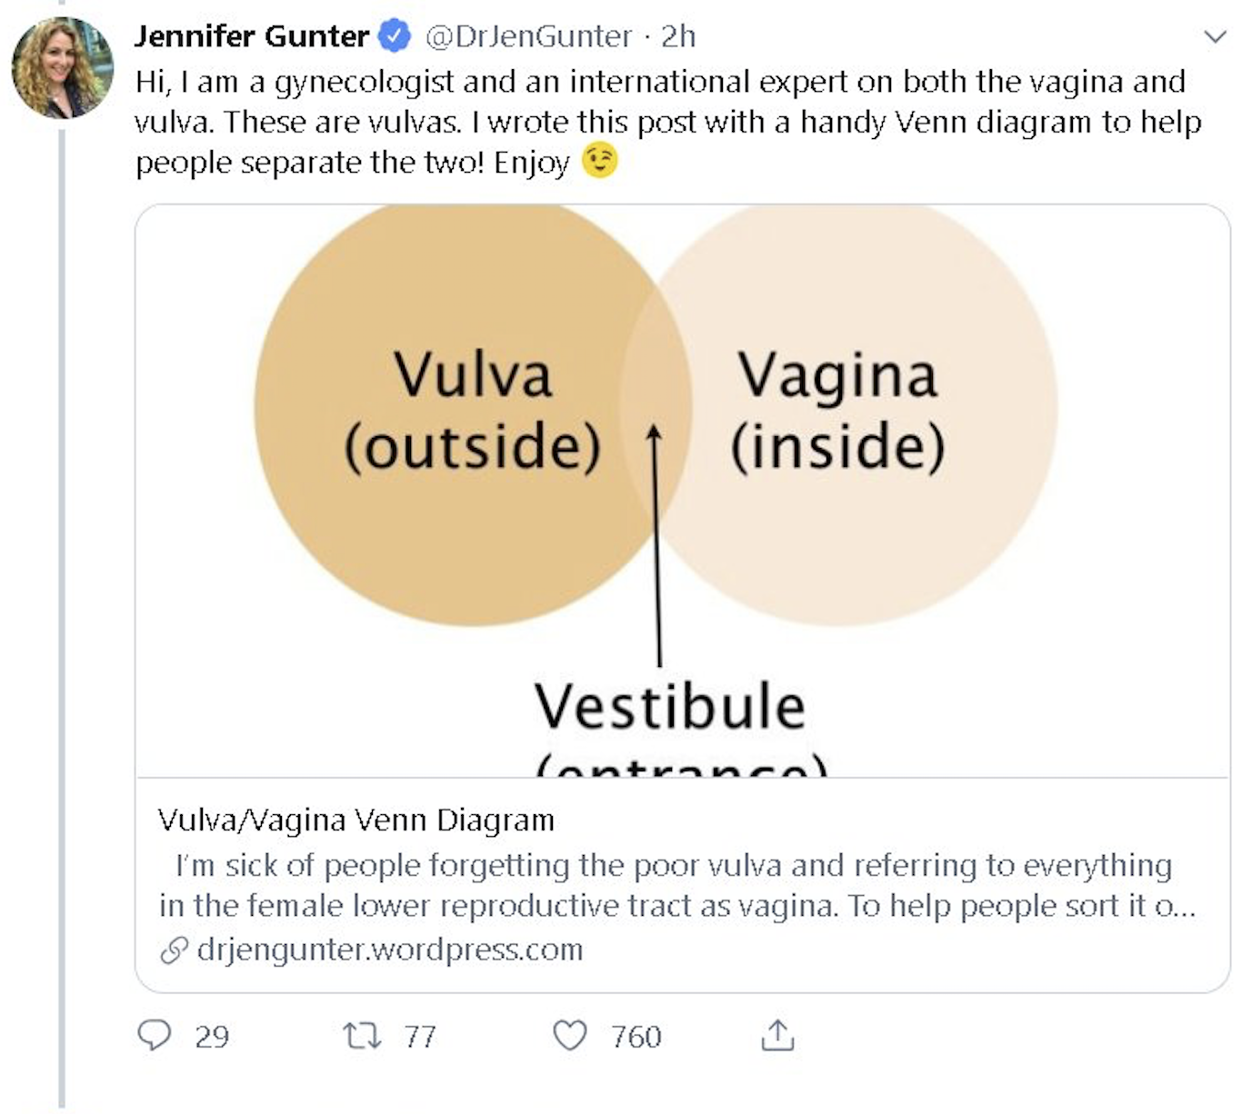Click the Vulva/Vagina Venn Diagram card title
This screenshot has height=1114, width=1242.
coord(356,820)
